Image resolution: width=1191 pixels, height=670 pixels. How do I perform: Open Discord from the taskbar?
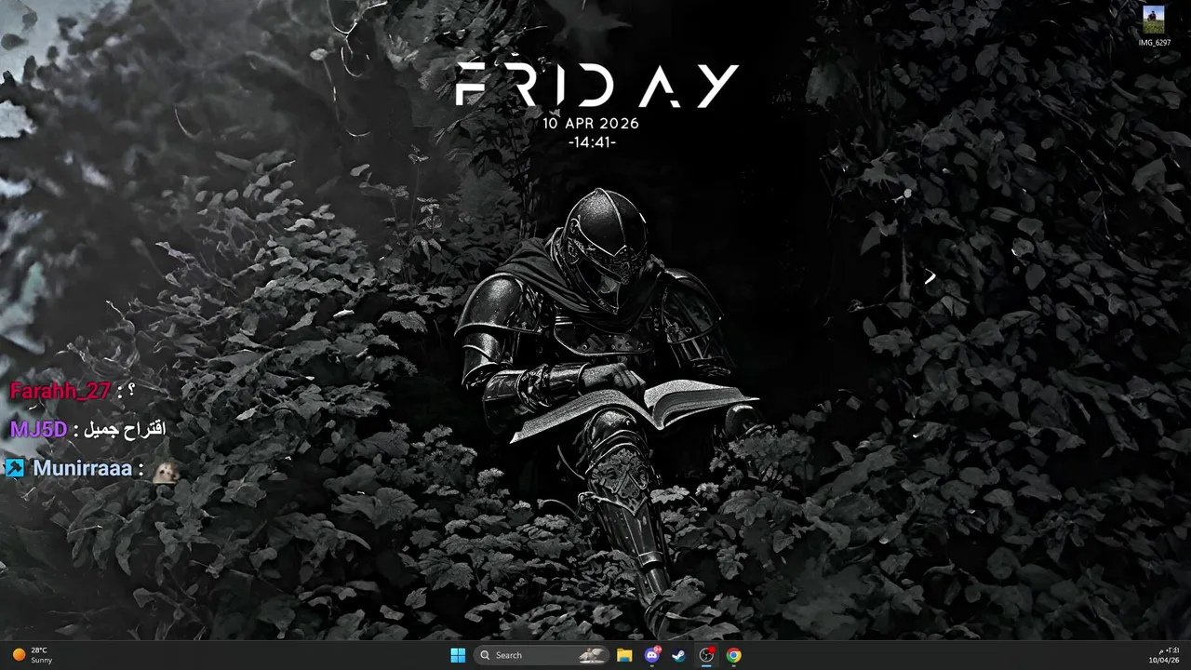tap(652, 655)
